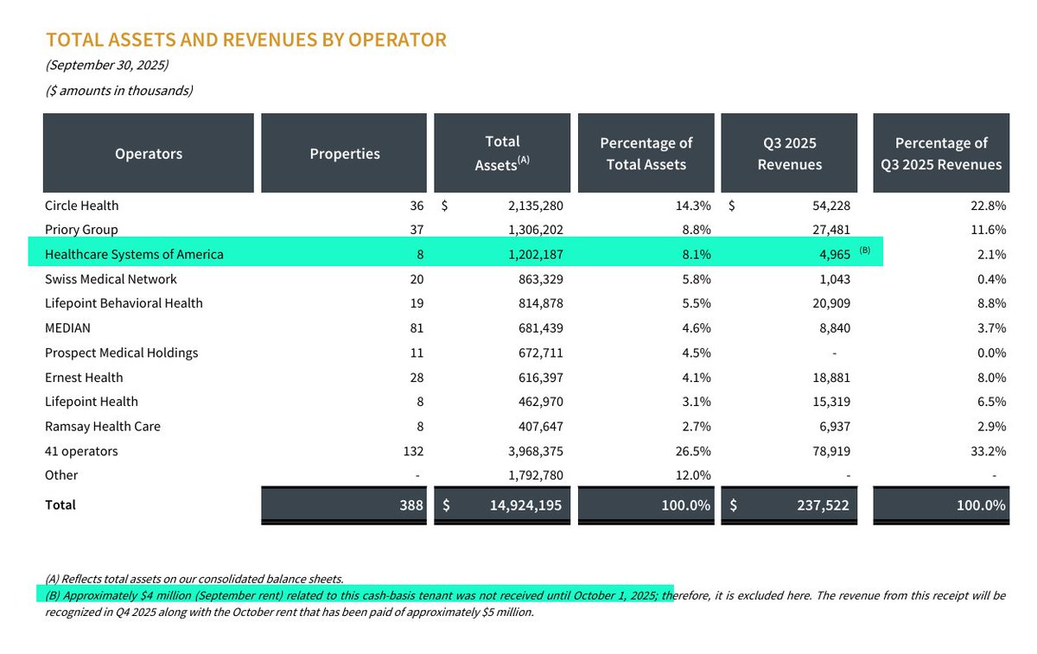Click the Circle Health operator name
The image size is (1037, 654).
coord(81,206)
